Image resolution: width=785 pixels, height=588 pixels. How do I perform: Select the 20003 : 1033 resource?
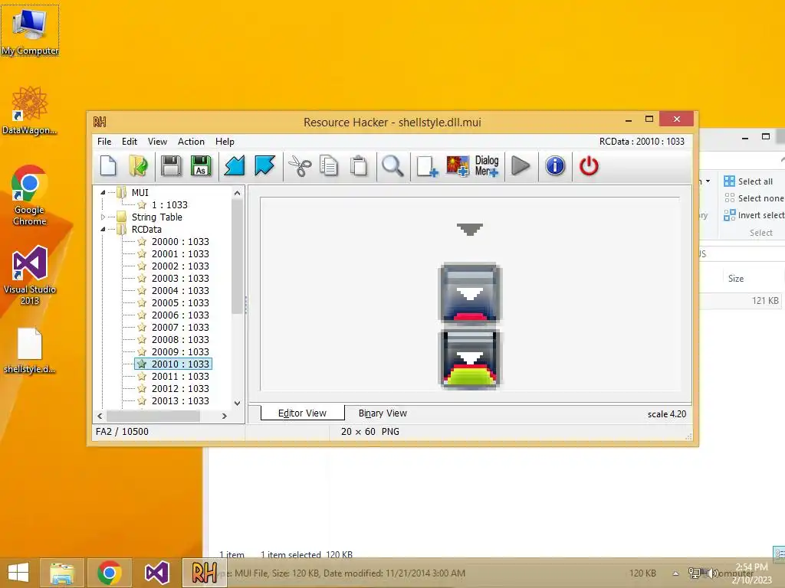tap(180, 279)
